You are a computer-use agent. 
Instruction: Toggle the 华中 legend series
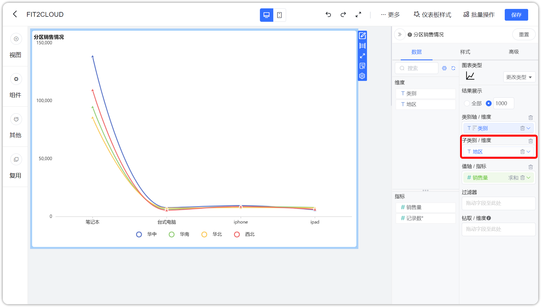tap(146, 234)
